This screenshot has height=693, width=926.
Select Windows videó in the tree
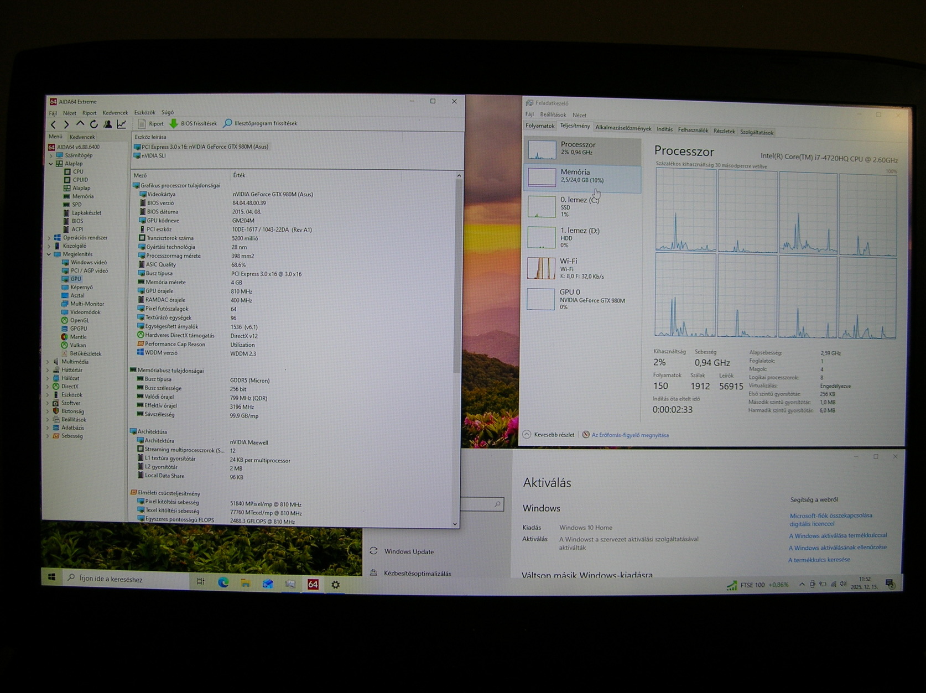[89, 263]
